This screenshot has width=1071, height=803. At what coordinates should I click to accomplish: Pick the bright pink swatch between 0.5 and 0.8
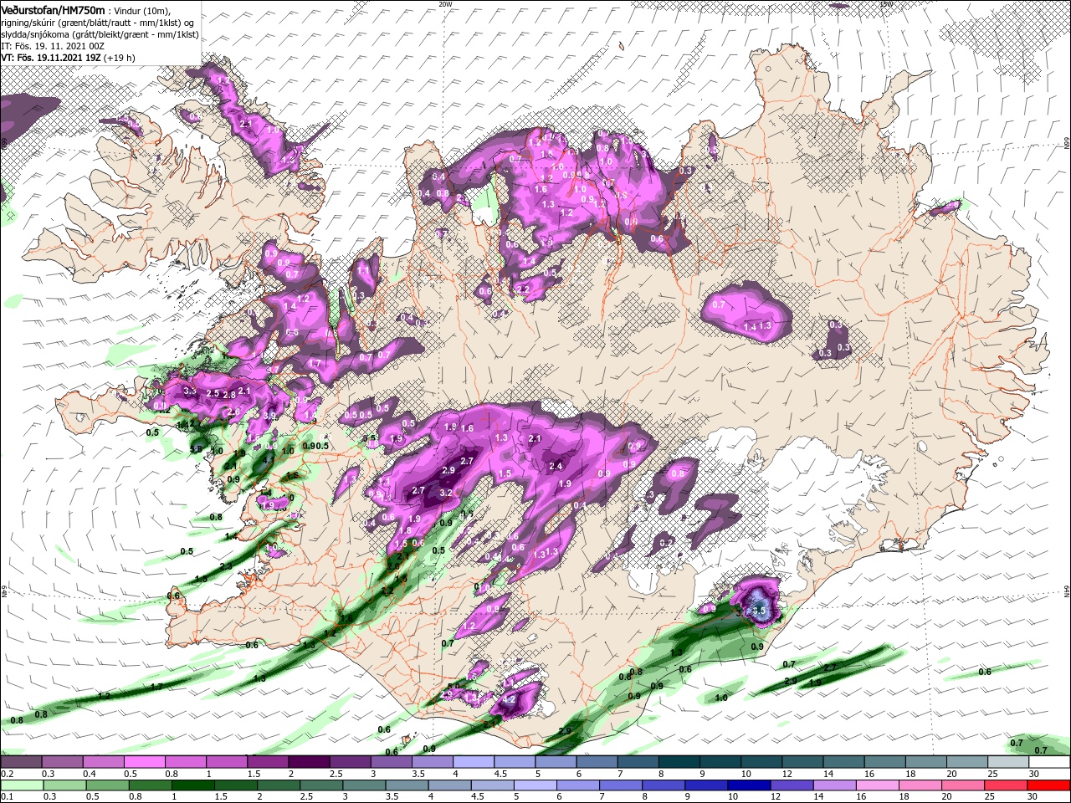[144, 761]
